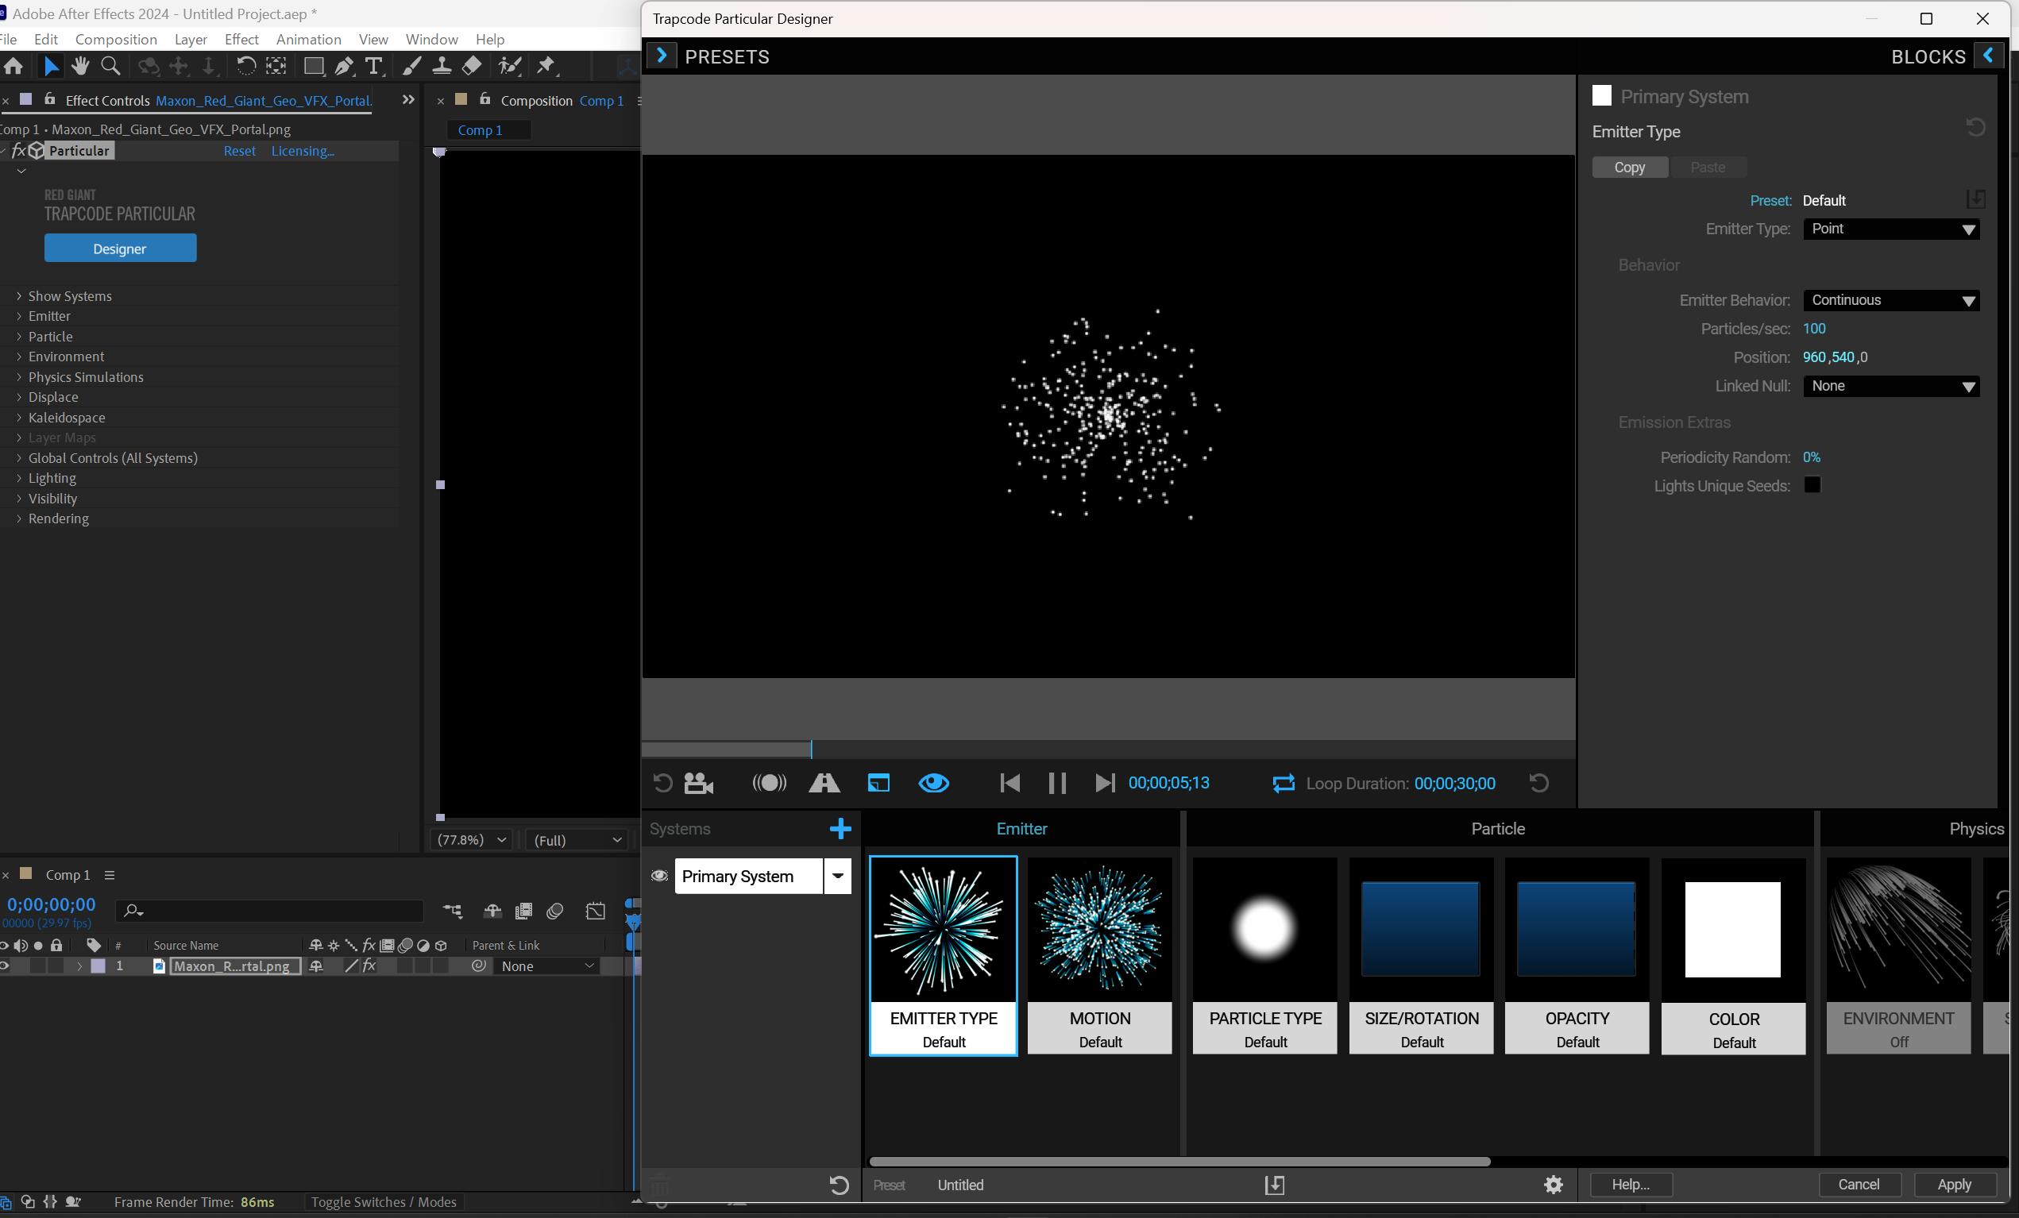Viewport: 2019px width, 1218px height.
Task: Click the Designer preview timeline scrubber bar
Action: [x=1108, y=749]
